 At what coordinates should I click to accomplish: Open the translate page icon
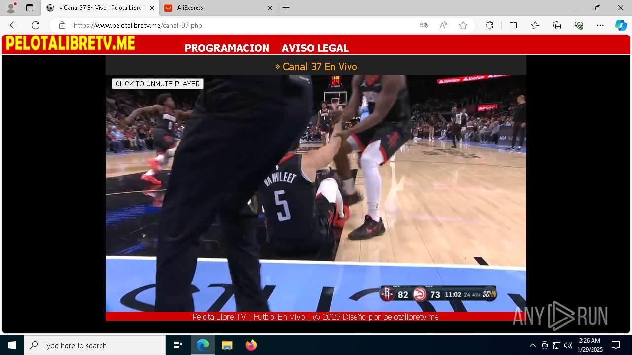[x=424, y=25]
